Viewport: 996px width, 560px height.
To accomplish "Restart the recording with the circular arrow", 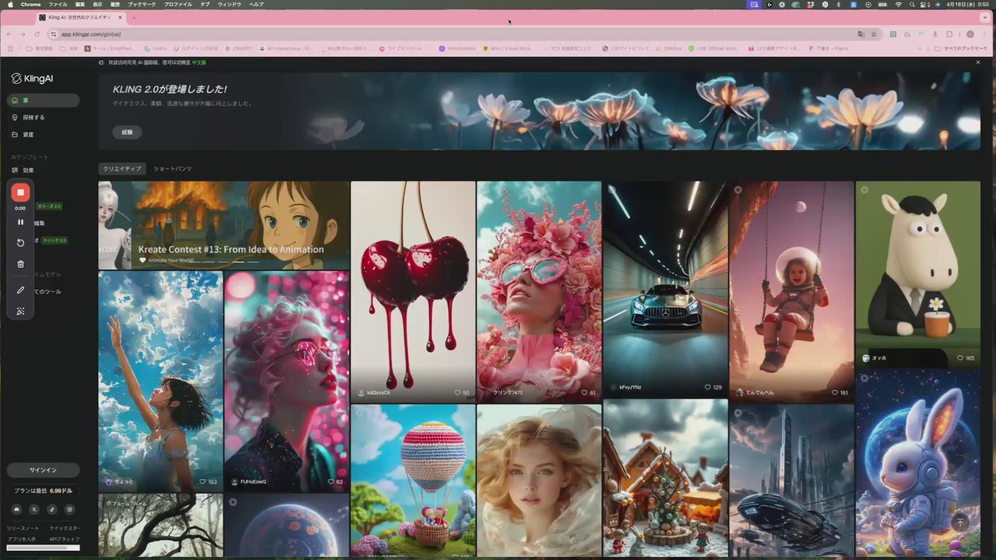I will pyautogui.click(x=21, y=243).
